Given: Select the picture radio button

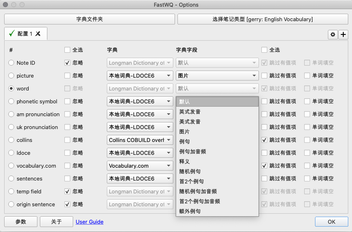Looking at the screenshot, I should [x=11, y=76].
